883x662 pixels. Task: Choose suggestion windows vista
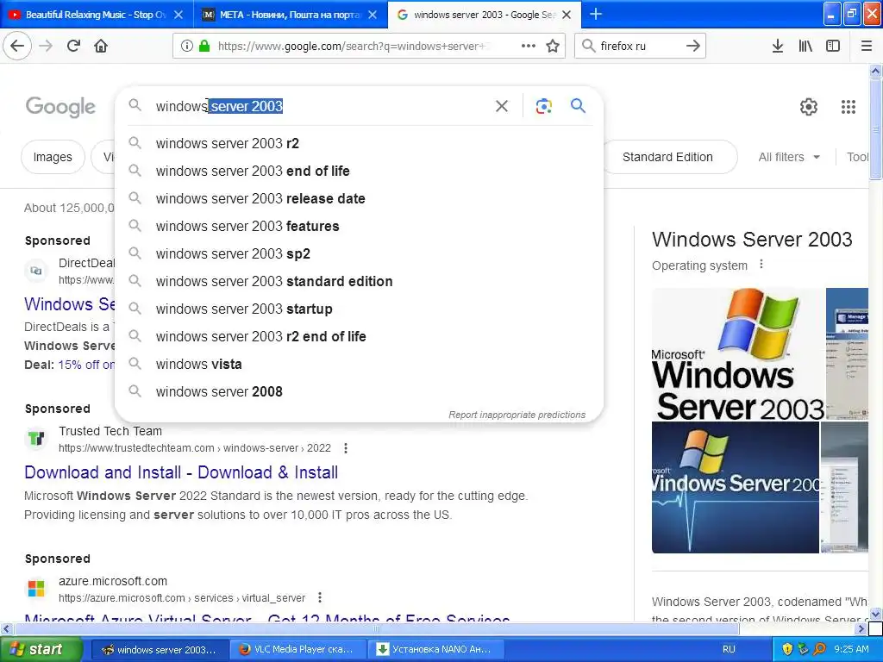359,365
